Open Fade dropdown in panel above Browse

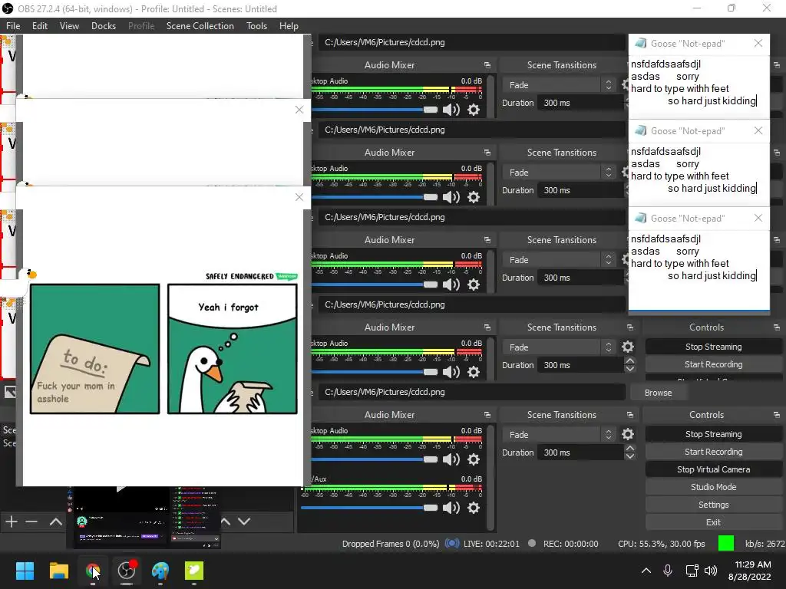tap(559, 347)
